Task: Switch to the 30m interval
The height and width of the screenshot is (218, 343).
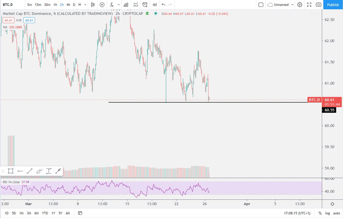Action: pyautogui.click(x=47, y=5)
